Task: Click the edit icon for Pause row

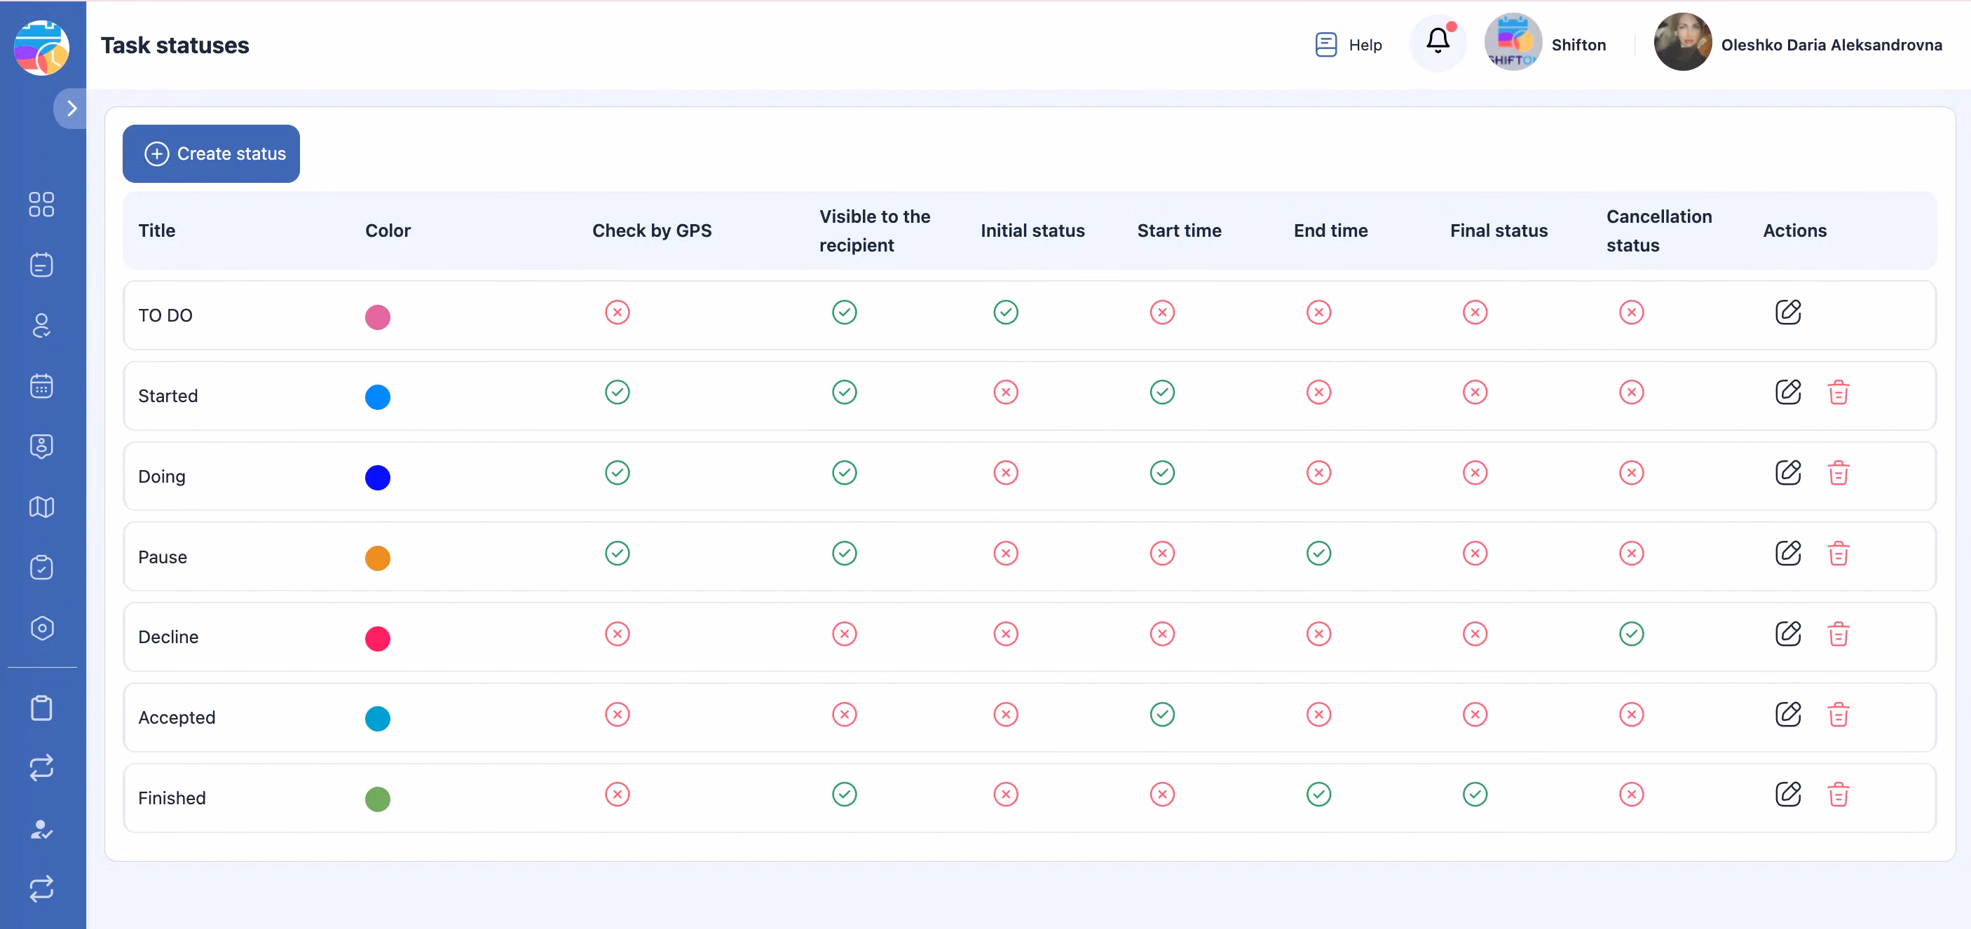Action: (x=1787, y=553)
